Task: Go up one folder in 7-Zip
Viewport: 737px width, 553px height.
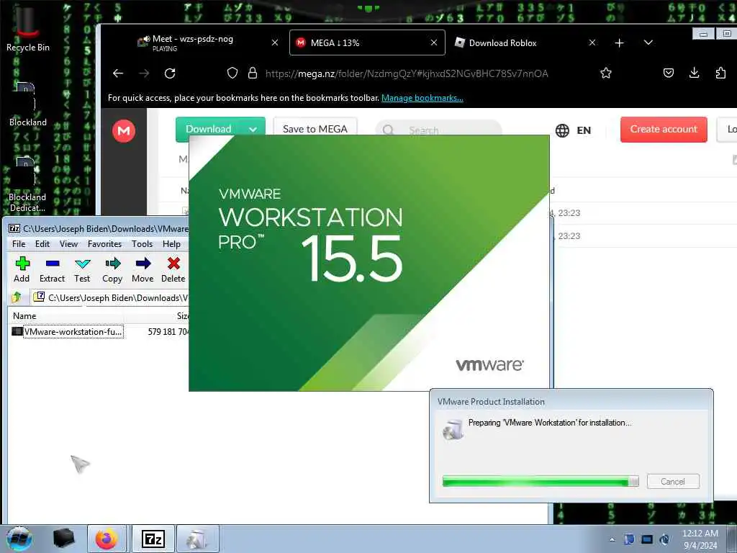Action: pyautogui.click(x=17, y=297)
